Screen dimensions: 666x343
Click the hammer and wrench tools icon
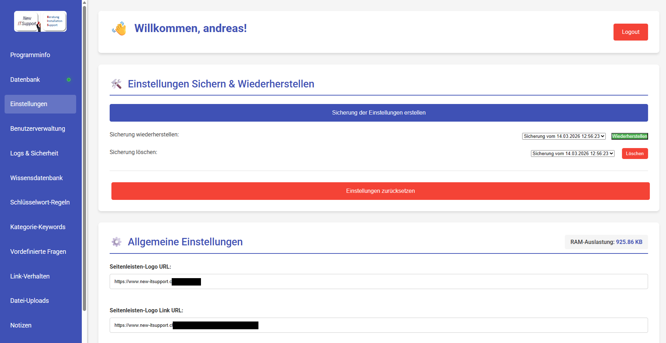[116, 84]
